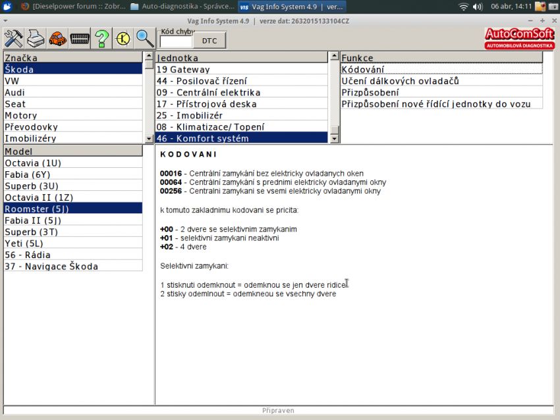The width and height of the screenshot is (560, 420).
Task: Open the system menu icon at top-left
Action: coord(7,7)
